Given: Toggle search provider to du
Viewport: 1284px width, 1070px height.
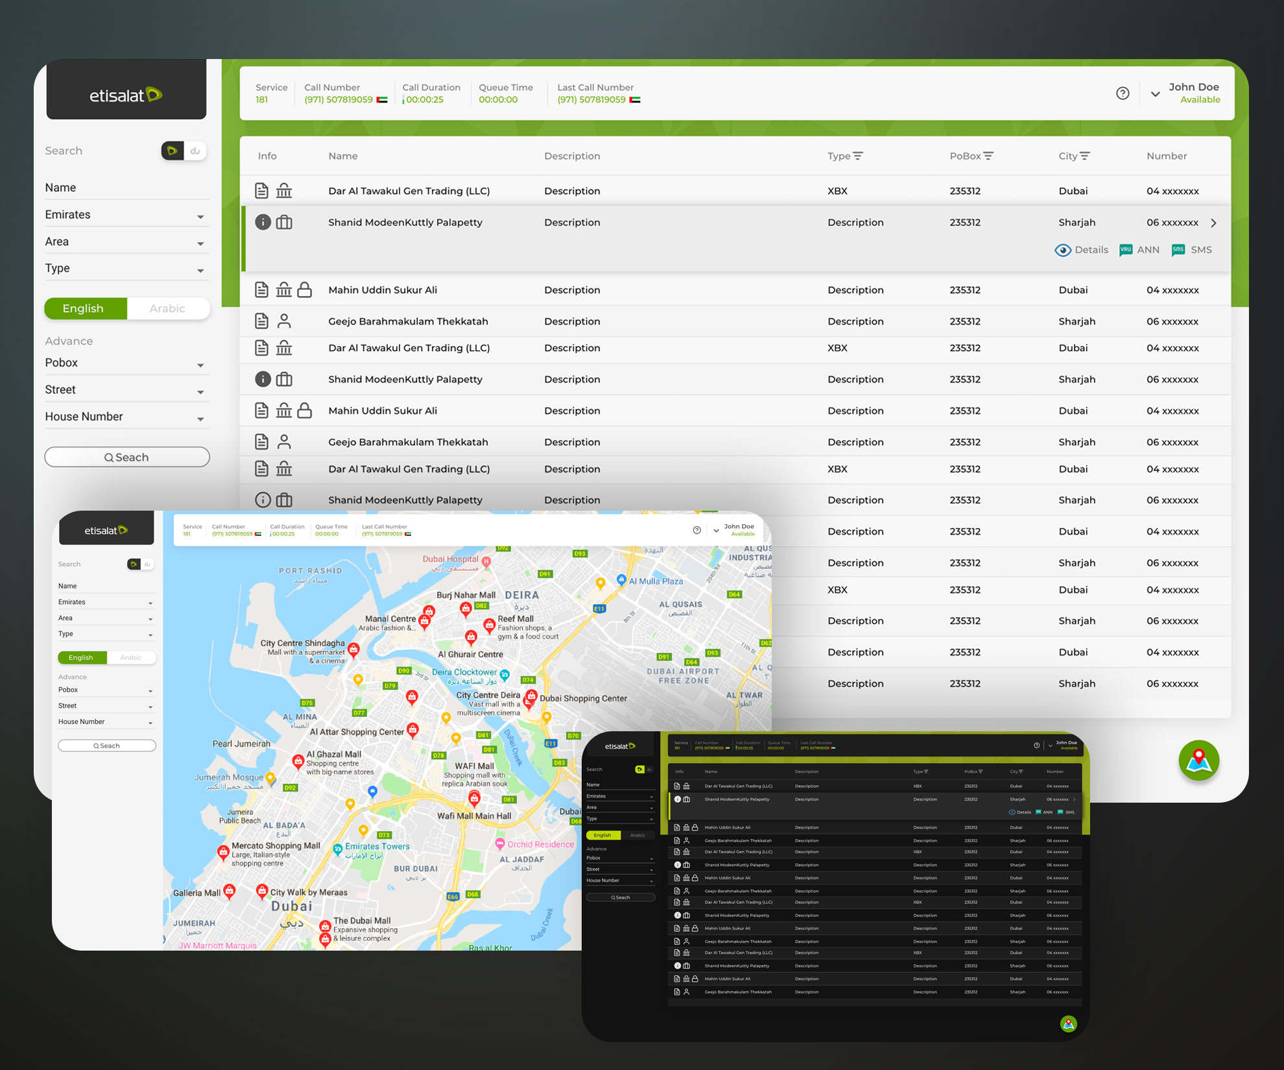Looking at the screenshot, I should [195, 151].
